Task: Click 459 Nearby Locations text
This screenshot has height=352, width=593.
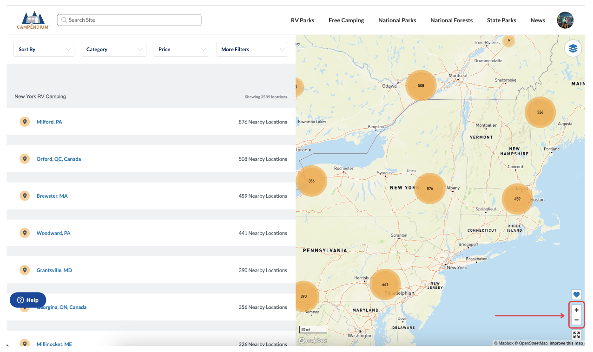Action: click(263, 196)
